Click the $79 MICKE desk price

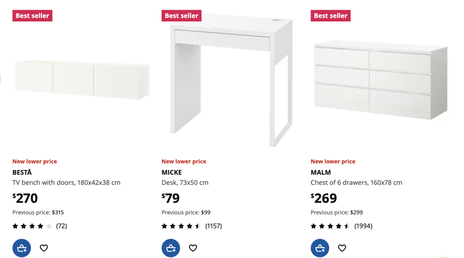[x=171, y=198]
